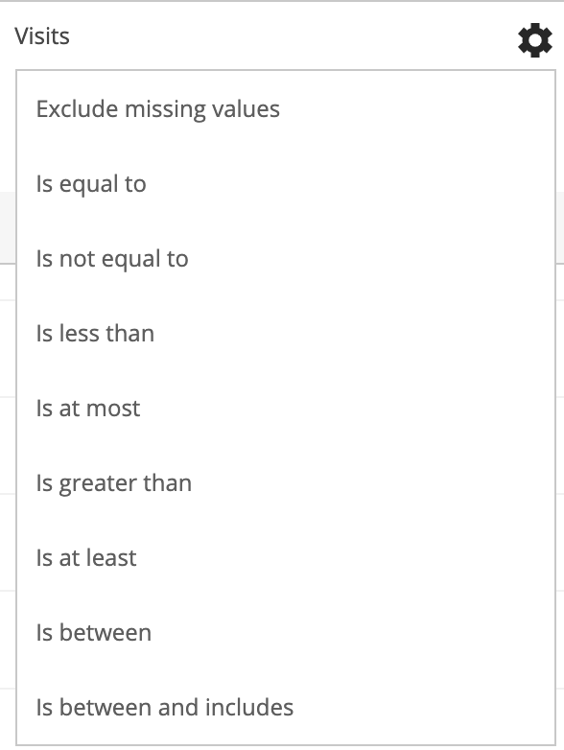Open the Visits settings gear icon

[x=535, y=40]
